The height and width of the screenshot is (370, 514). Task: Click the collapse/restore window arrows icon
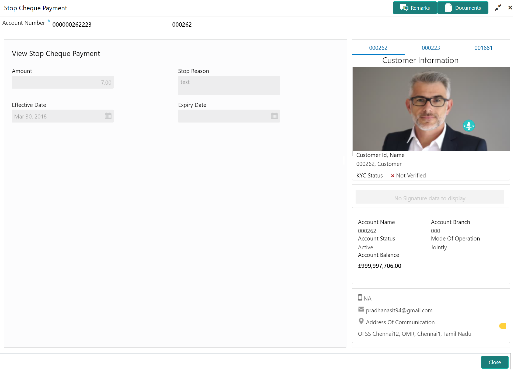[498, 8]
